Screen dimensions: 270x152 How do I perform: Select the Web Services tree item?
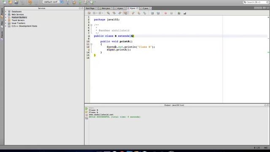[18, 14]
